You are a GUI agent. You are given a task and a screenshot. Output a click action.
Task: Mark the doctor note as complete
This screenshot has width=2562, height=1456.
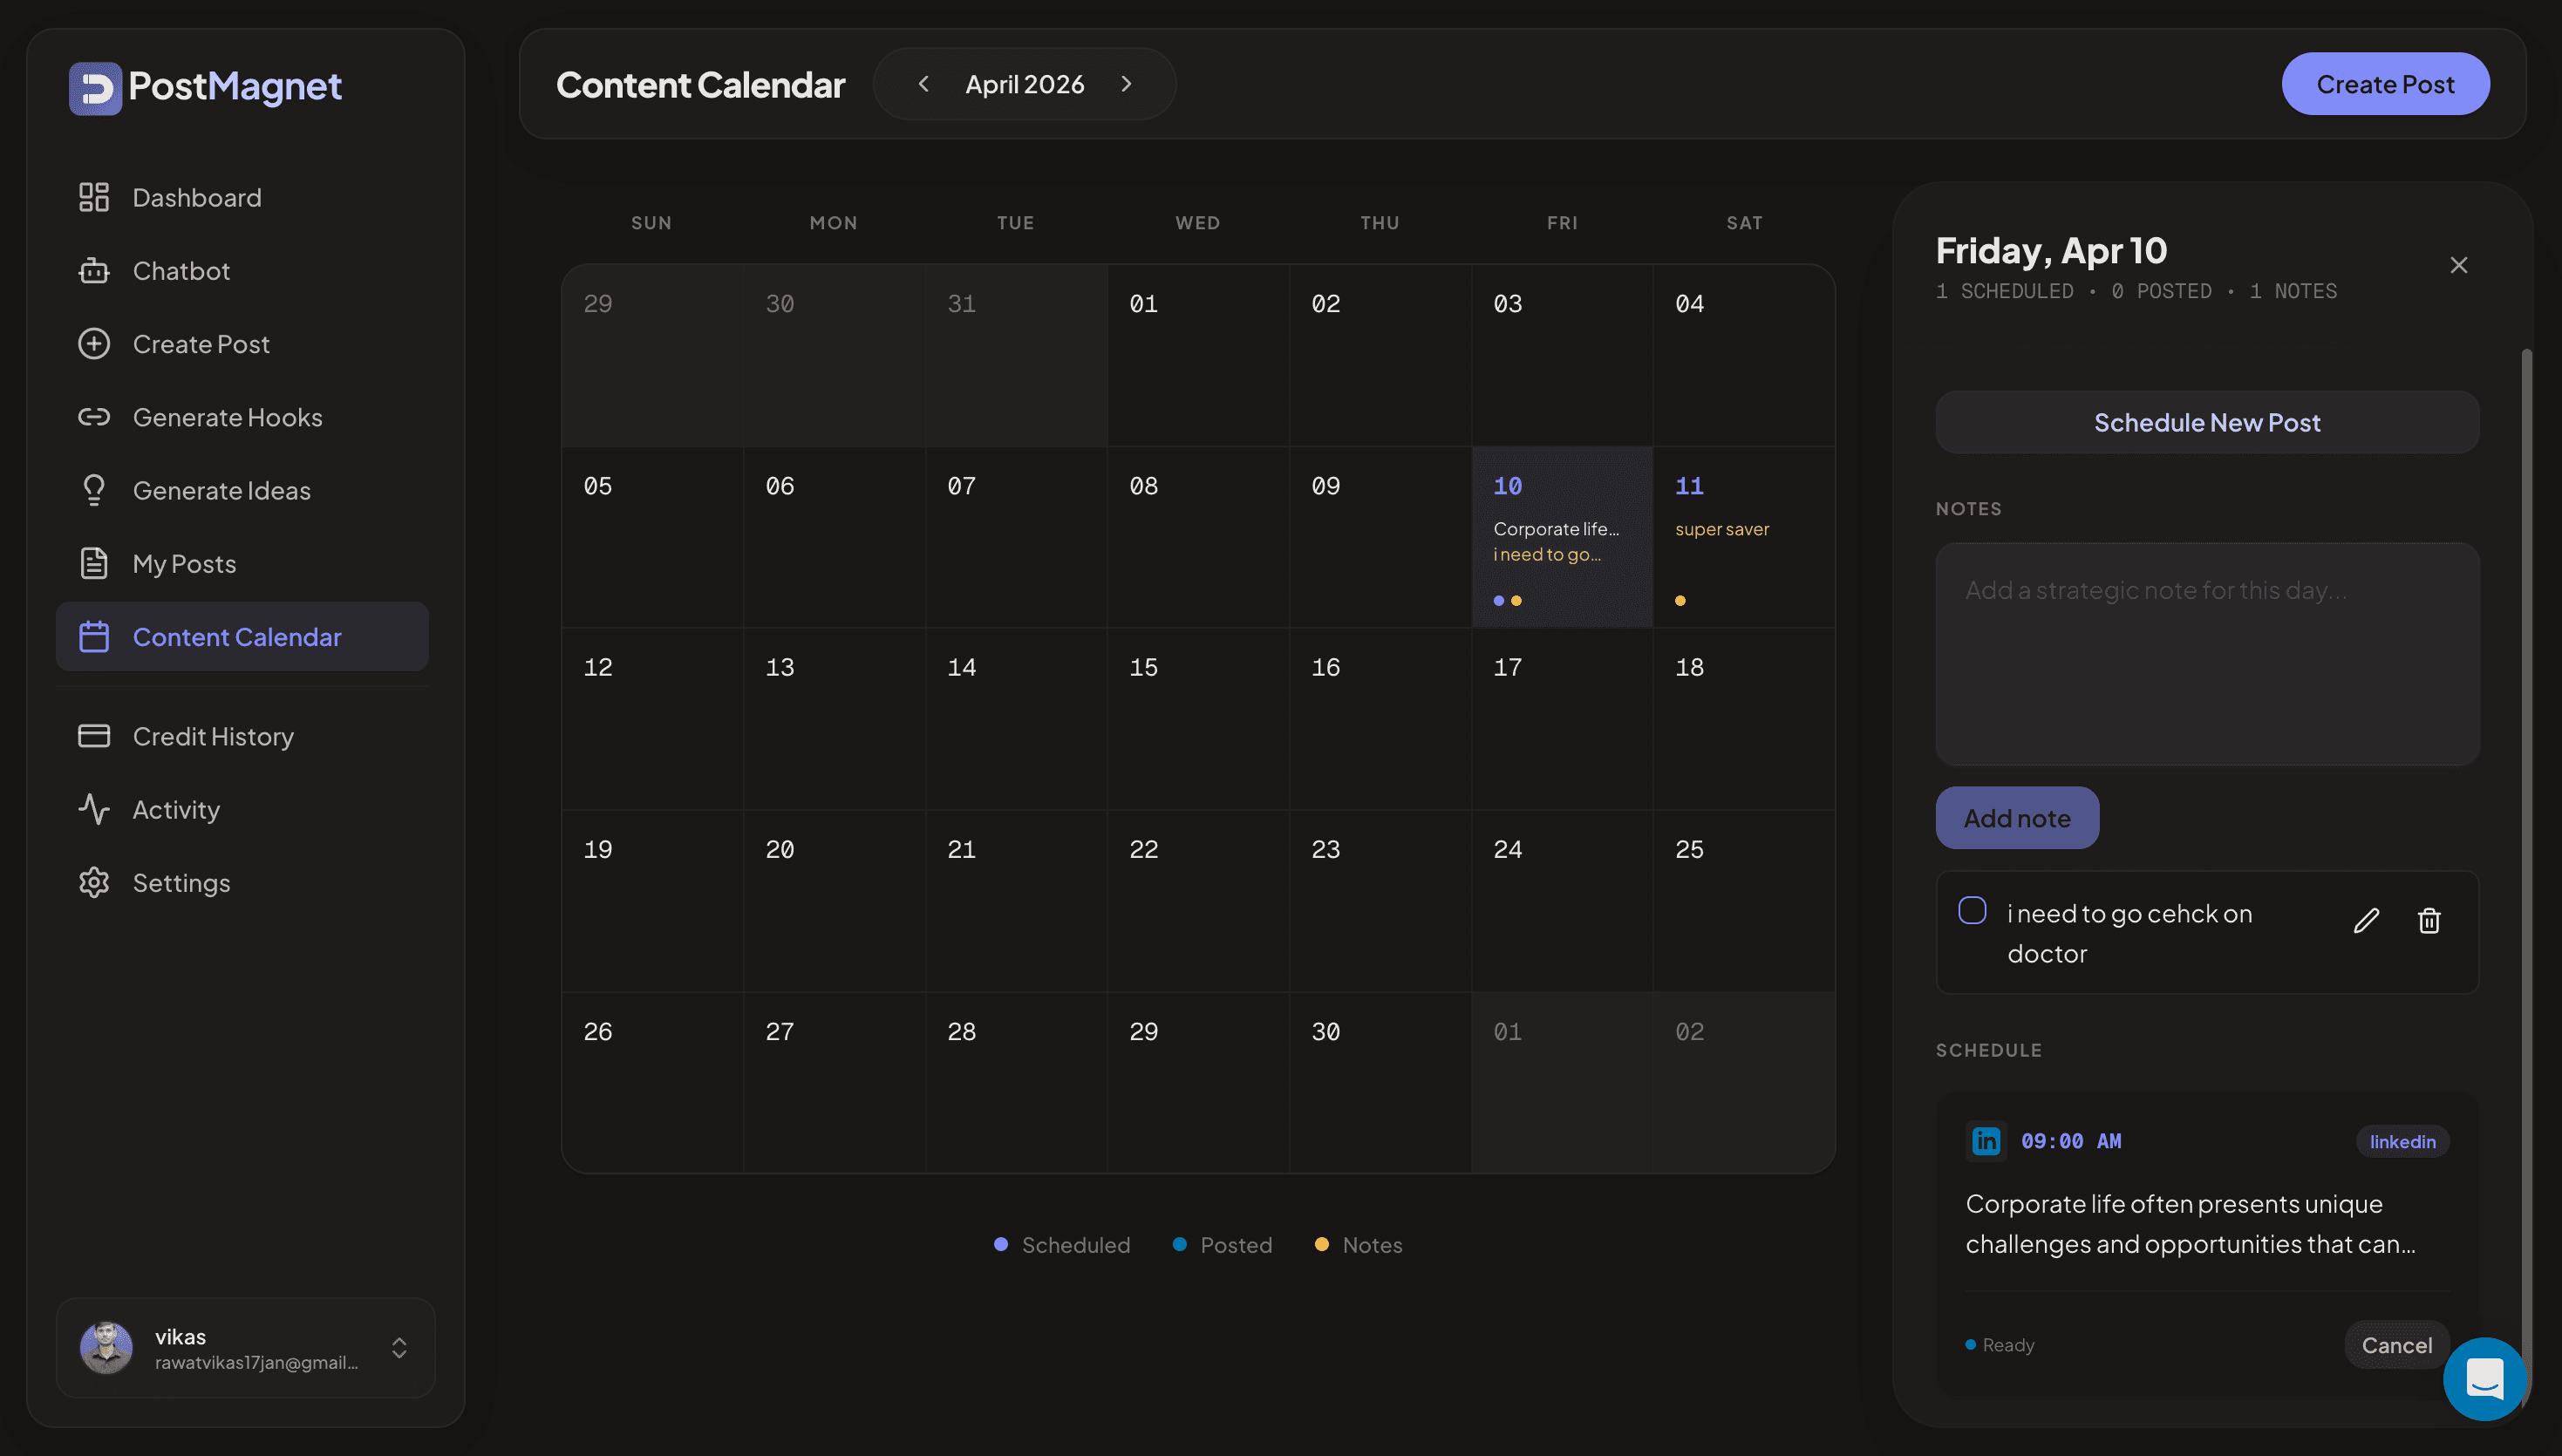pyautogui.click(x=1971, y=910)
